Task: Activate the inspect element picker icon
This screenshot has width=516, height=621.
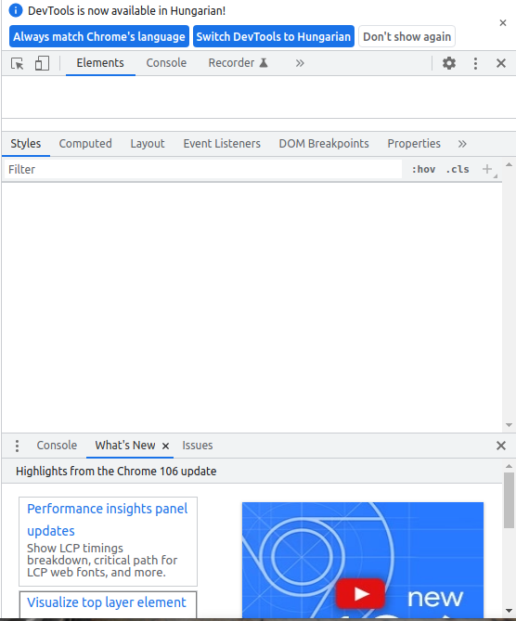Action: tap(18, 63)
